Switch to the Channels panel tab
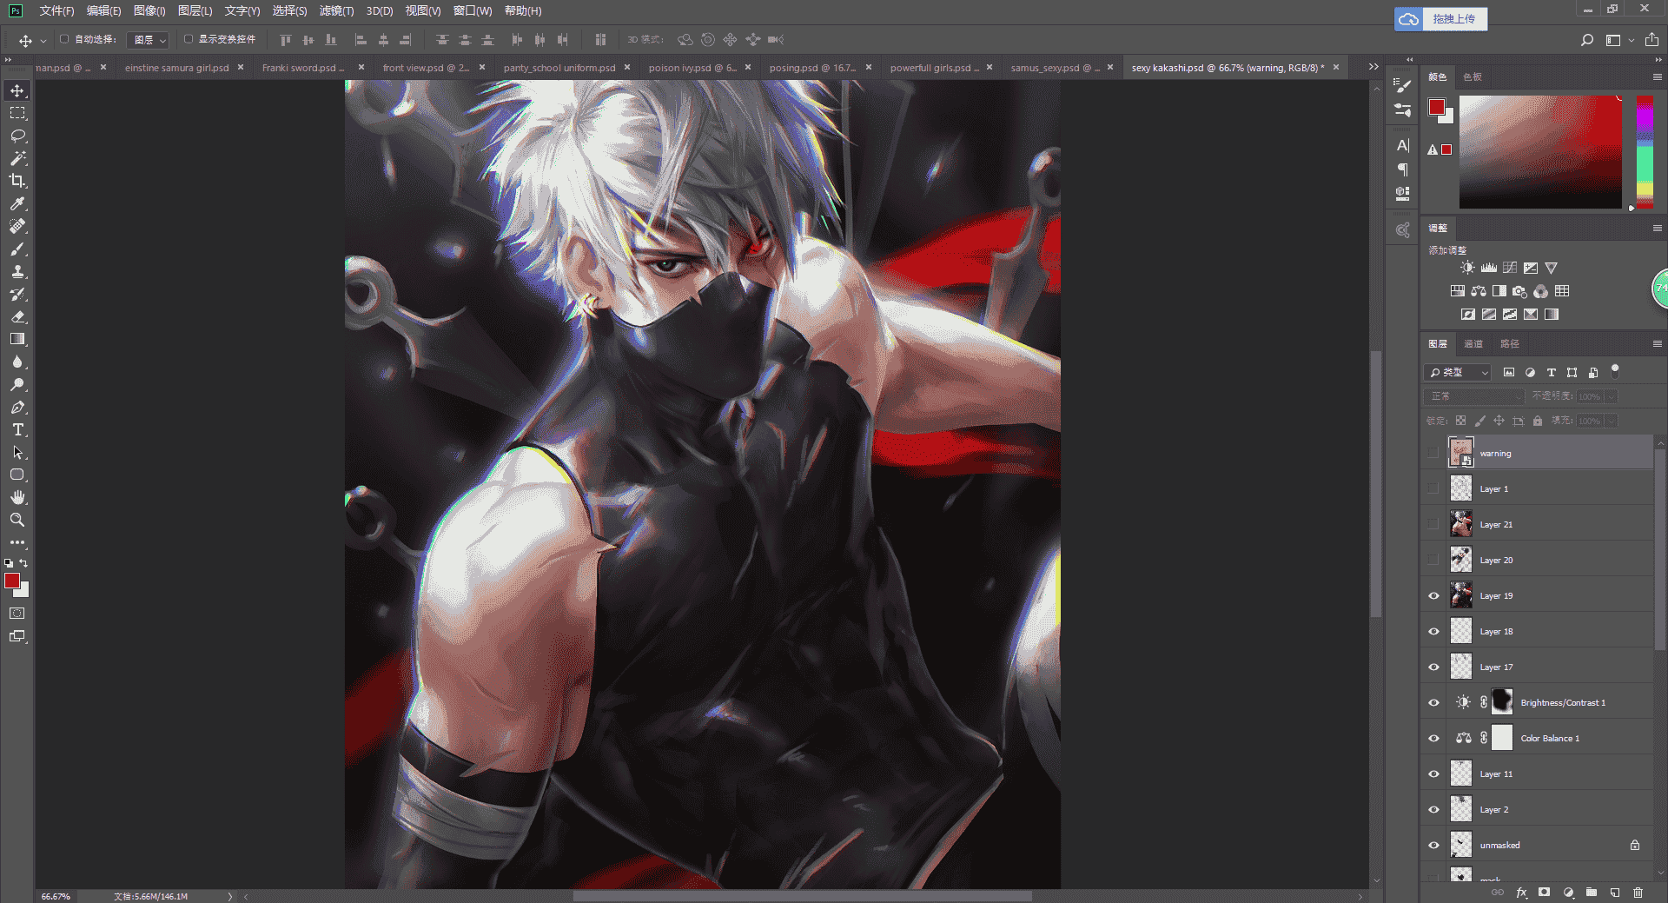 [x=1473, y=344]
